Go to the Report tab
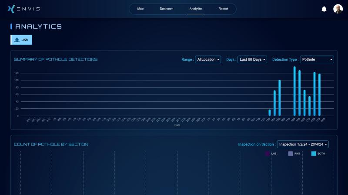The width and height of the screenshot is (348, 195). coord(223,9)
